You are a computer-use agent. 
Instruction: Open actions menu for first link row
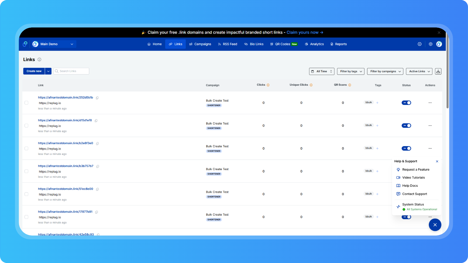click(x=430, y=103)
